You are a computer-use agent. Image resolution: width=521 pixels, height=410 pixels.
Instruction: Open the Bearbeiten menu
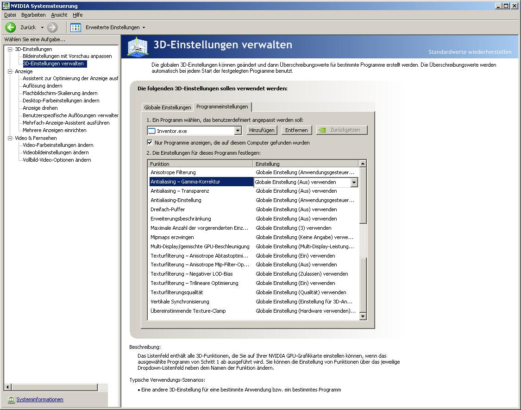coord(33,15)
